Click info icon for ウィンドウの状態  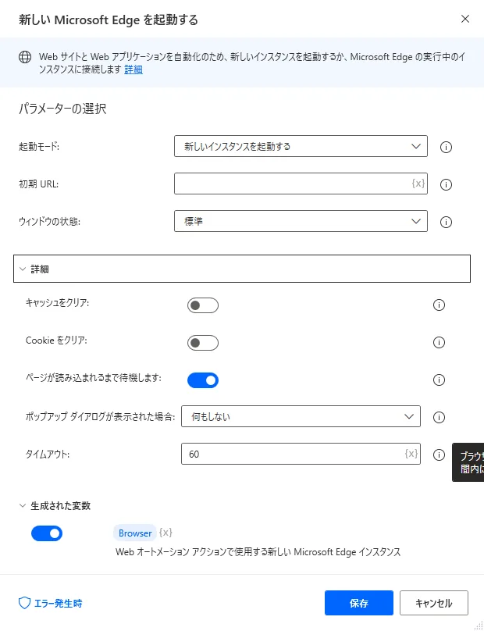click(x=447, y=222)
